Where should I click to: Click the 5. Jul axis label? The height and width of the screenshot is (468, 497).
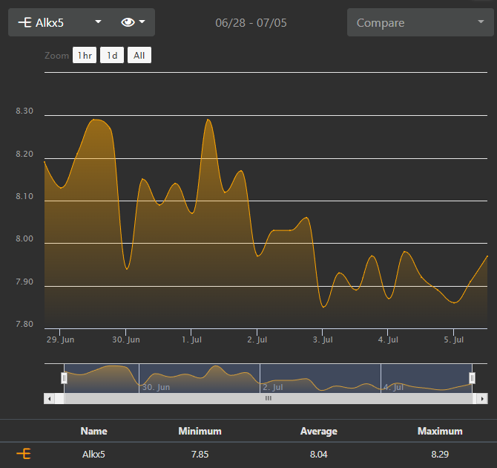pos(453,339)
